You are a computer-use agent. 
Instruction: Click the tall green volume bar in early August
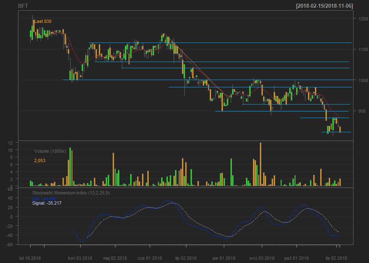point(231,172)
